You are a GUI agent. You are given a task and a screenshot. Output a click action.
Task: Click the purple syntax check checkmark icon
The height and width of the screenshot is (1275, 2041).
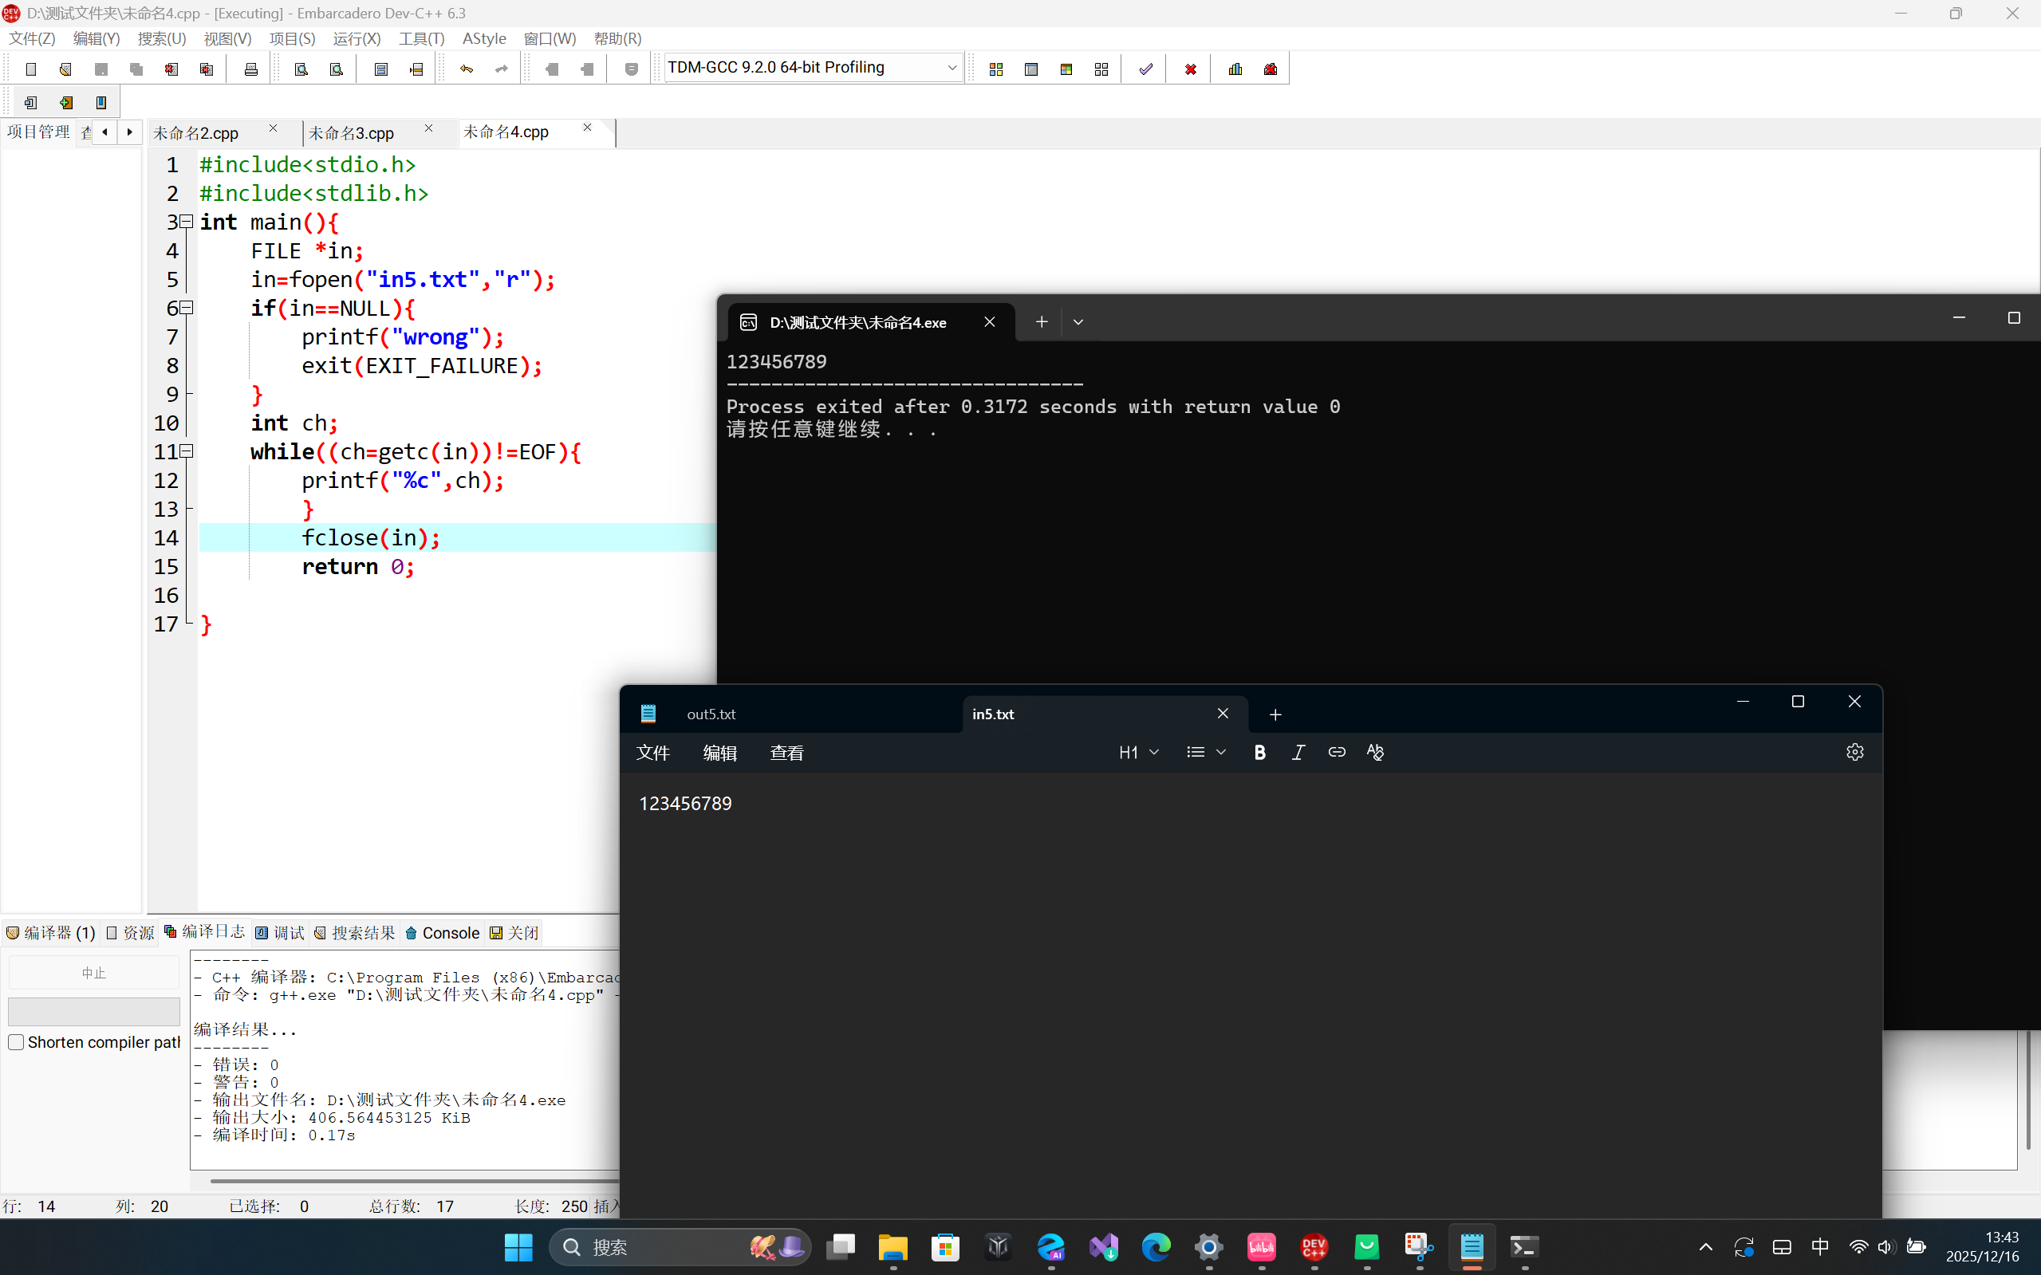[x=1145, y=69]
